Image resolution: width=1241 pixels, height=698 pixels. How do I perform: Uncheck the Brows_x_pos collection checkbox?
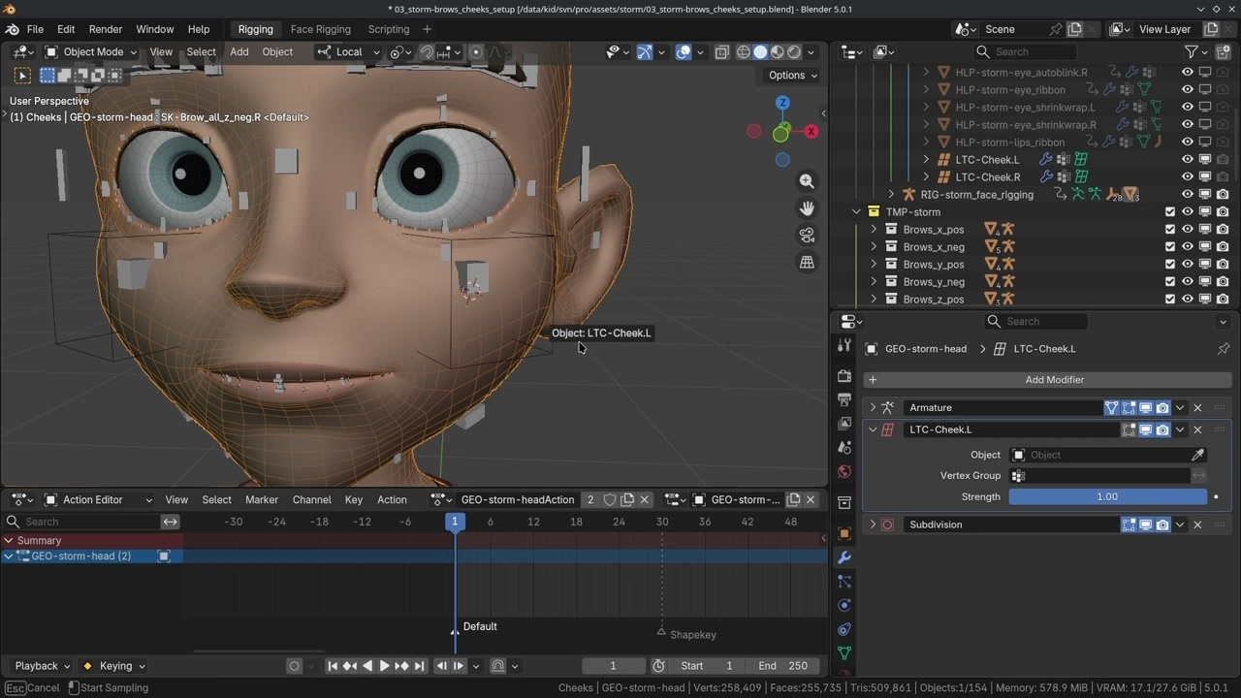[x=1169, y=230]
